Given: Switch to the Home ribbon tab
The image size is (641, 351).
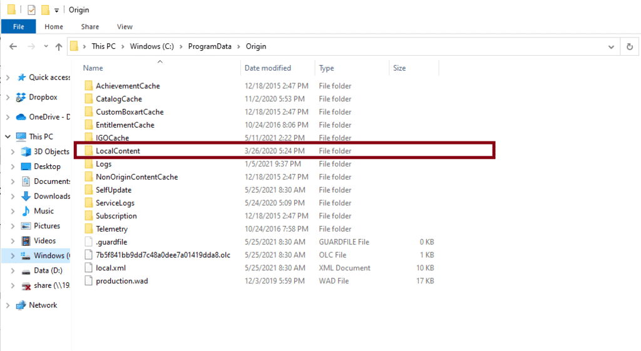Looking at the screenshot, I should [x=54, y=26].
